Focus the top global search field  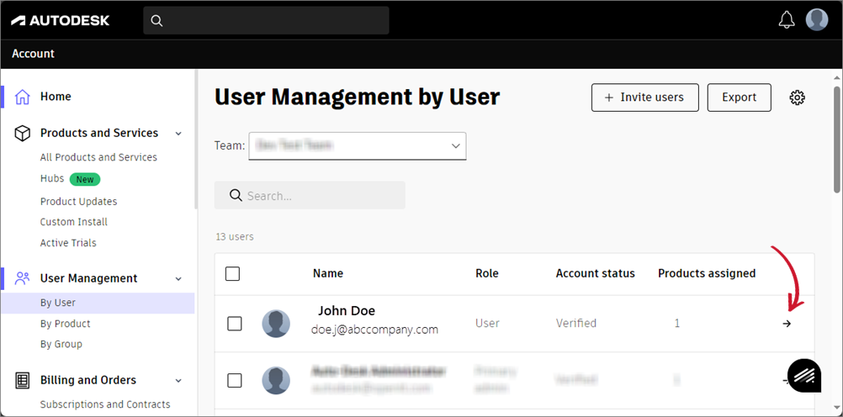click(266, 20)
